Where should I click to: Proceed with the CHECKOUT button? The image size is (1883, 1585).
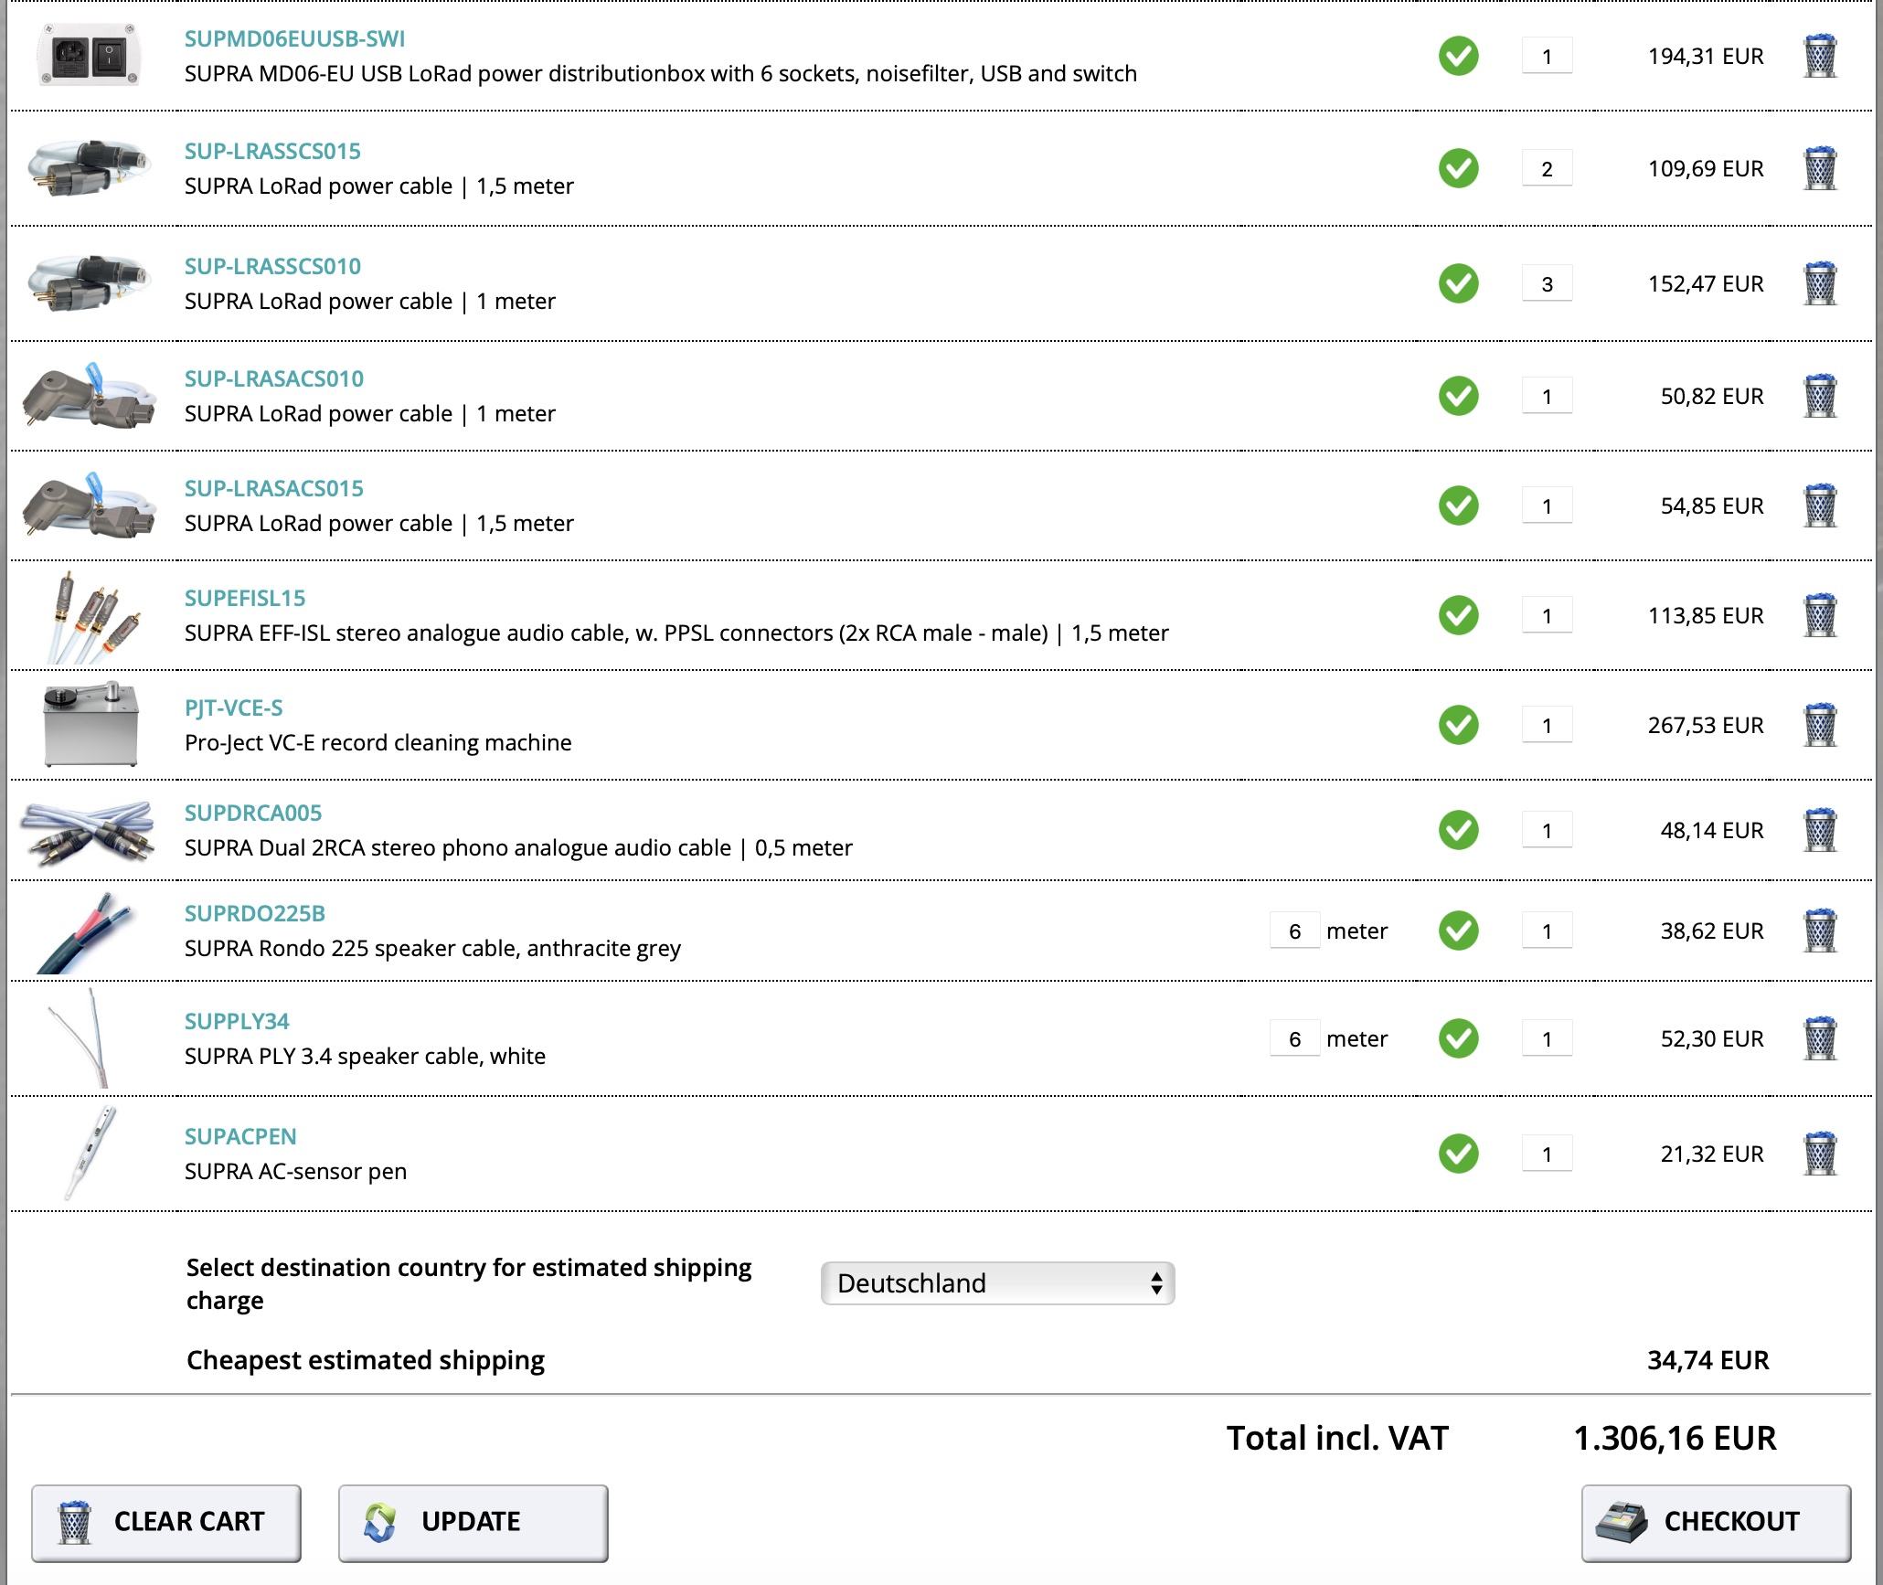coord(1716,1523)
